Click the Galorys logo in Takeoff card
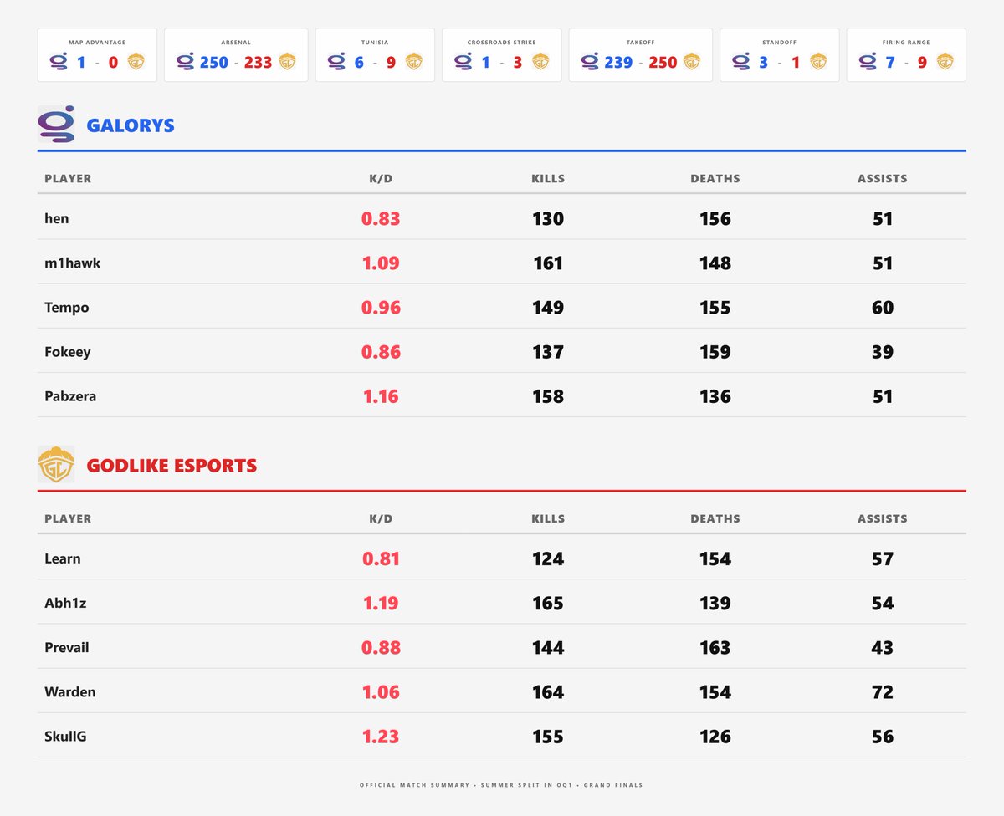 (590, 62)
